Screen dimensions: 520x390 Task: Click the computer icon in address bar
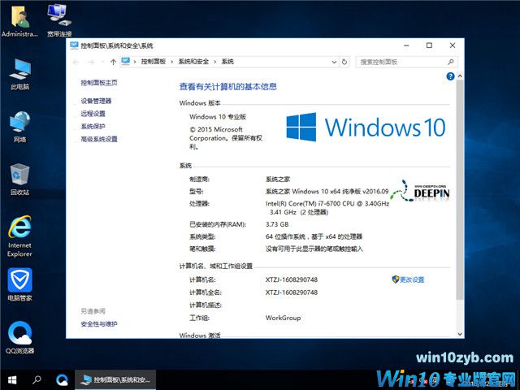point(125,62)
